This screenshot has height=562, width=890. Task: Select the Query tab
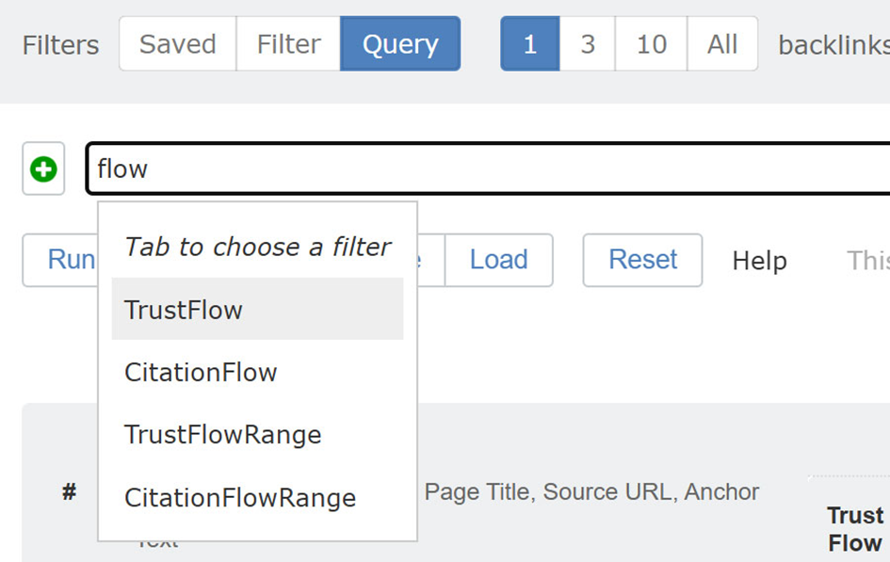[400, 44]
